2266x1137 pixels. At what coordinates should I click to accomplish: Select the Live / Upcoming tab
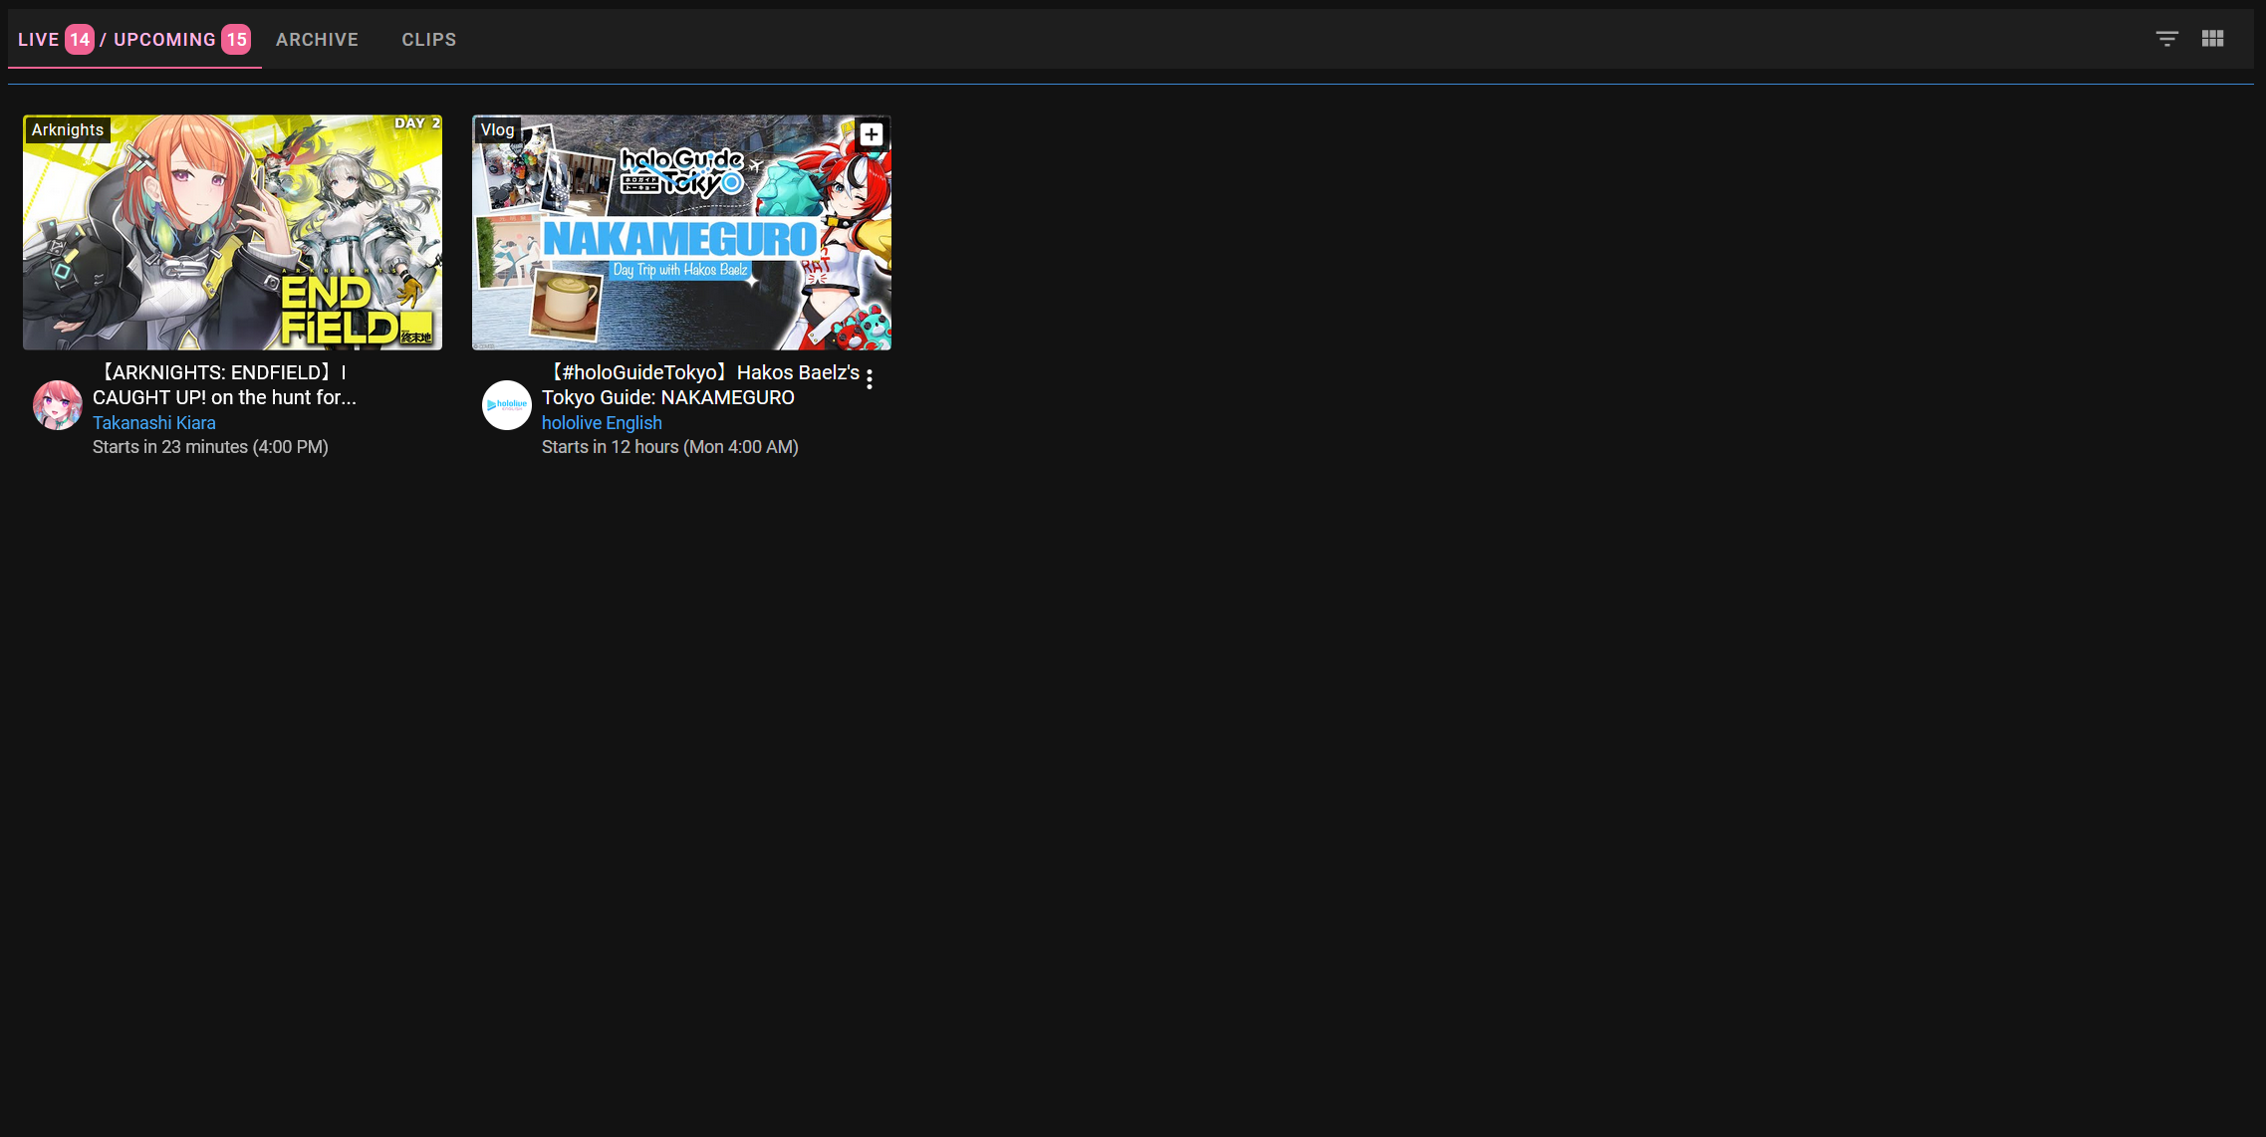click(x=134, y=40)
